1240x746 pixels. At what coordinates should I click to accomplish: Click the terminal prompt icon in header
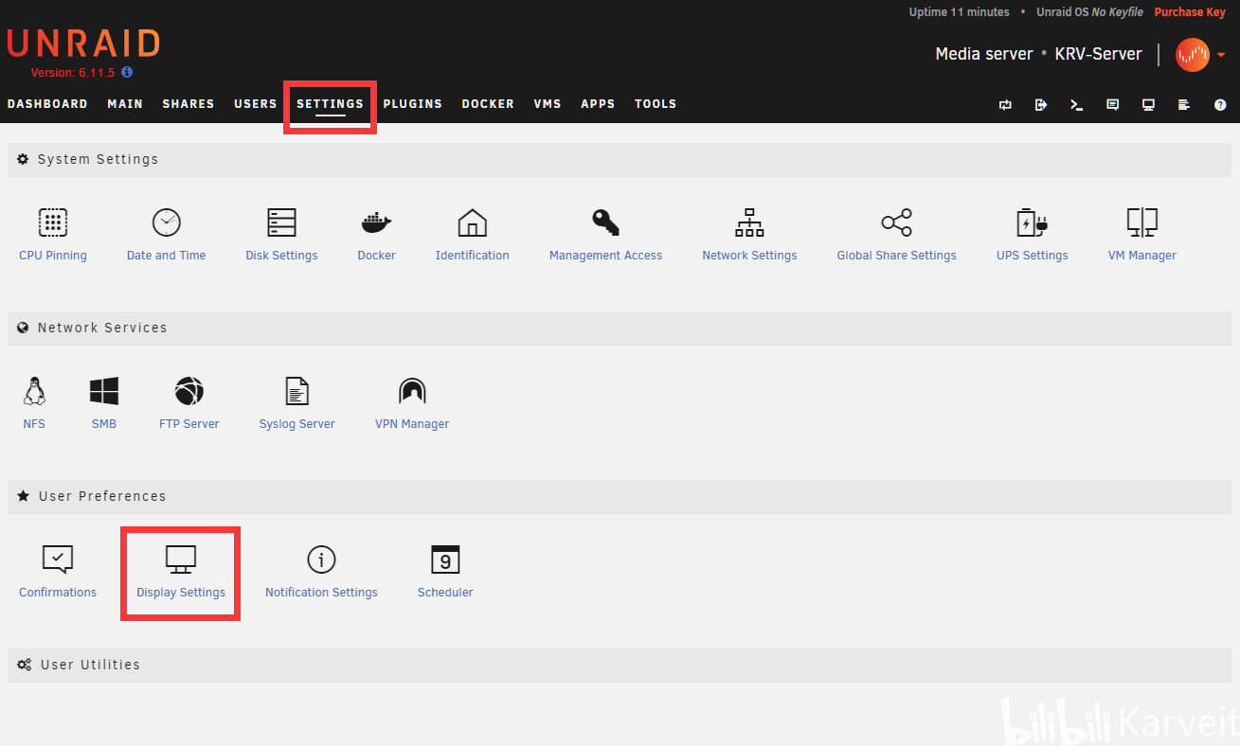1076,104
